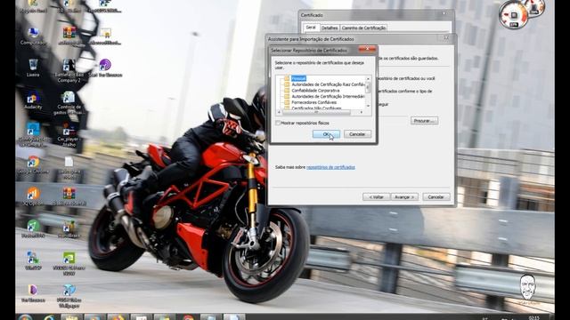Select the WinRAR archive icon beside the orange chart icon

pos(69,196)
